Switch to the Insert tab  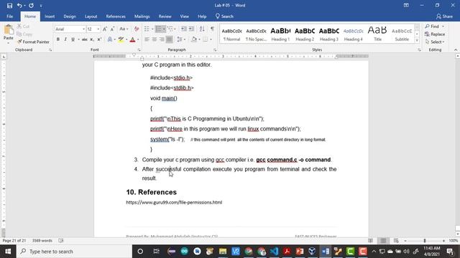[50, 16]
